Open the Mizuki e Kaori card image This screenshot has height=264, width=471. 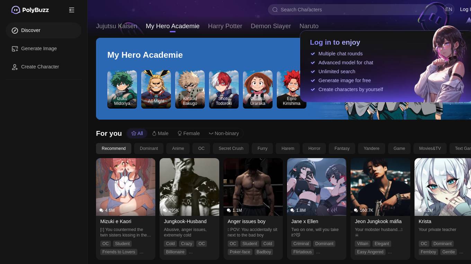pyautogui.click(x=126, y=187)
